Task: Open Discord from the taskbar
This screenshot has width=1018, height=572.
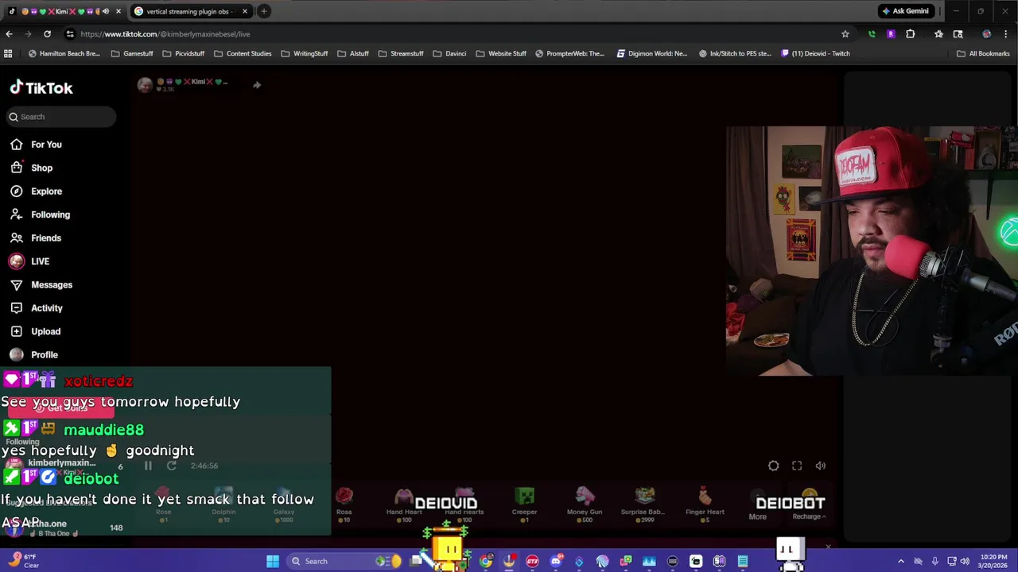Action: click(556, 562)
